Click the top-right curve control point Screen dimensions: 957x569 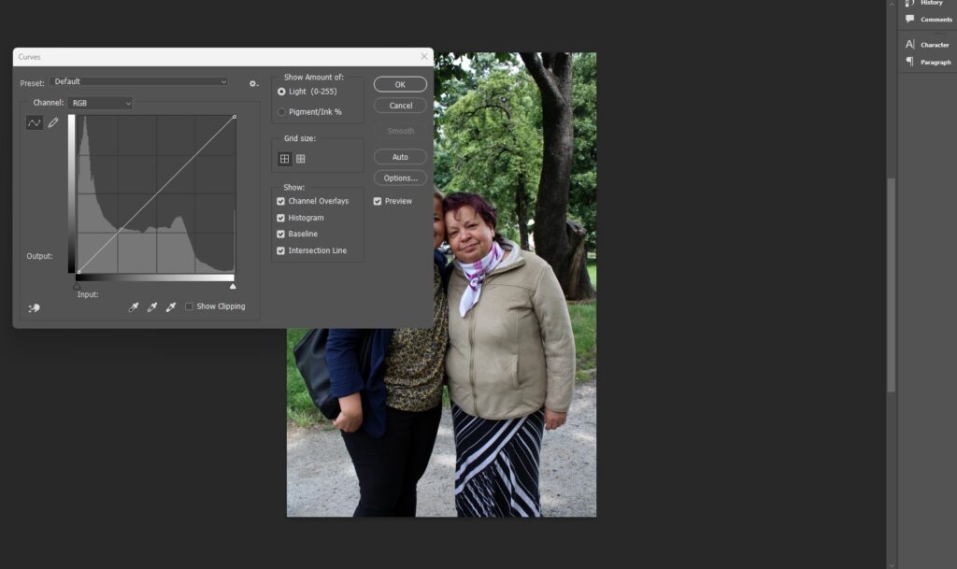tap(235, 117)
